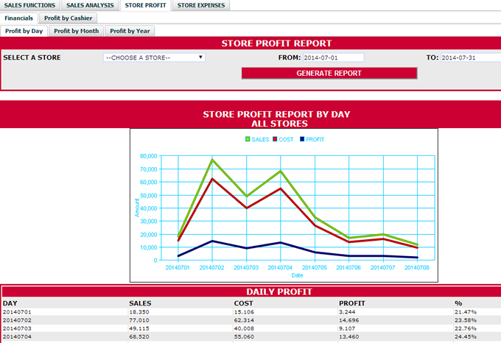
Task: Click sales value 49,115
Action: point(139,328)
